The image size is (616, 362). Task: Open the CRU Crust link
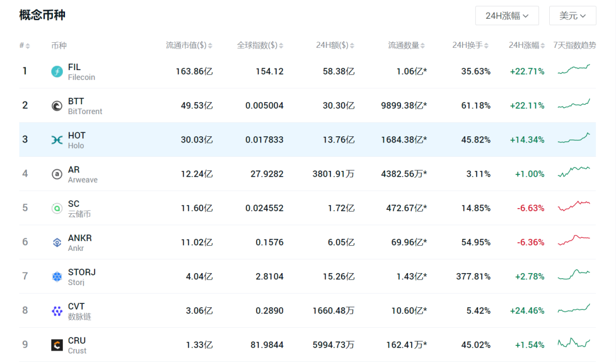[77, 345]
